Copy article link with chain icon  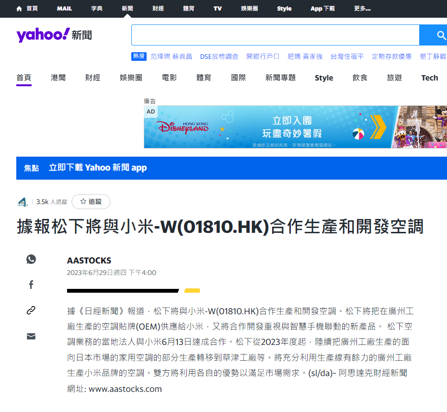(x=31, y=310)
